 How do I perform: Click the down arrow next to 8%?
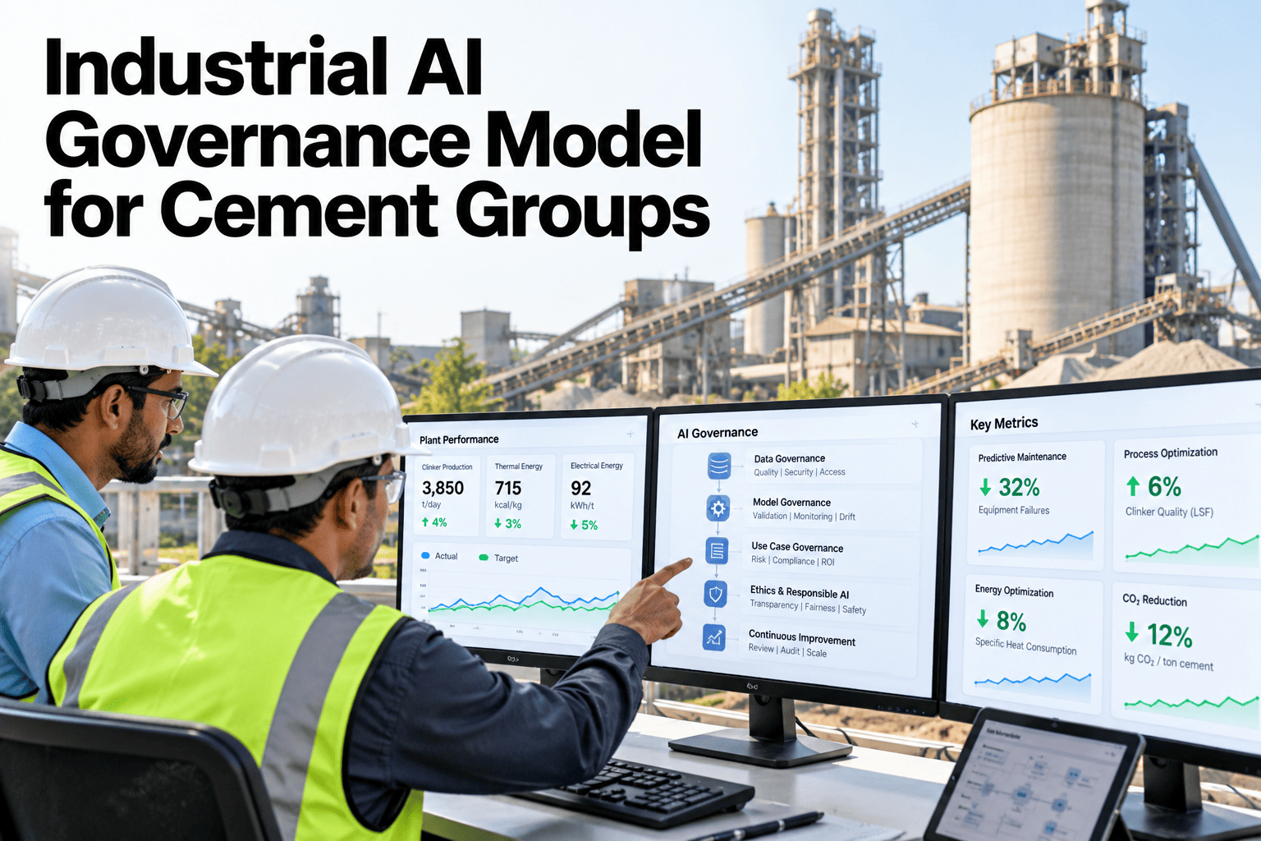(x=983, y=619)
